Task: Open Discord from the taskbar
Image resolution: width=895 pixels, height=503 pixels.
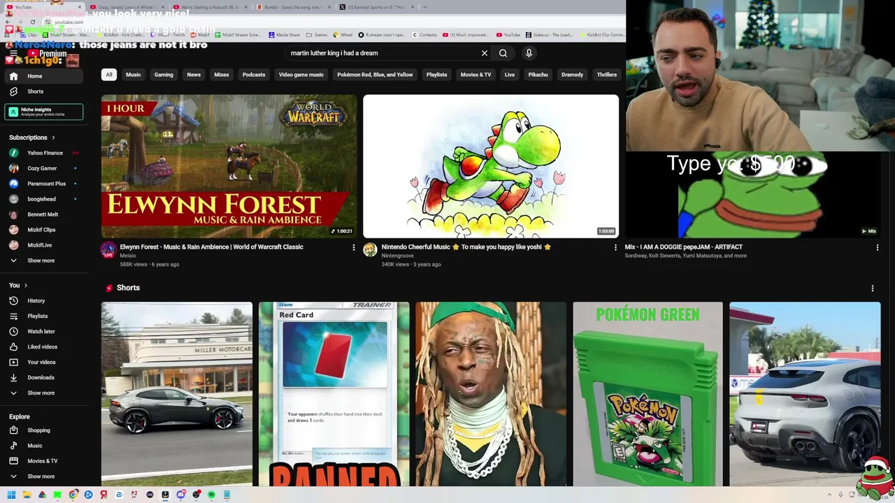Action: [x=180, y=495]
